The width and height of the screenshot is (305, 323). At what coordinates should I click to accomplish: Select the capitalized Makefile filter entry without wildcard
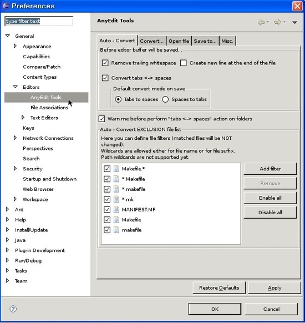[131, 220]
